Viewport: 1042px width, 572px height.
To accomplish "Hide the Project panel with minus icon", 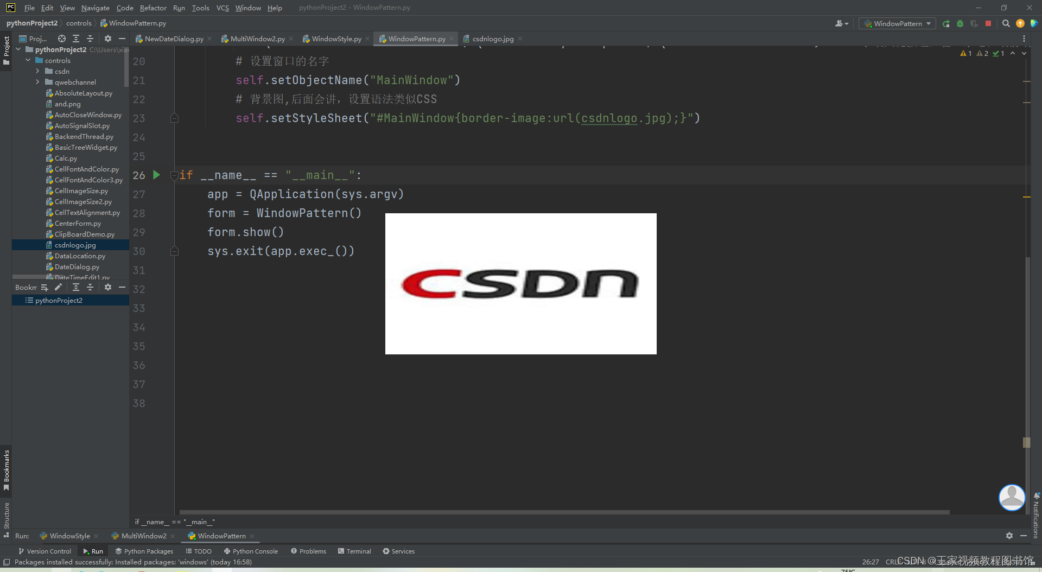I will (x=122, y=39).
